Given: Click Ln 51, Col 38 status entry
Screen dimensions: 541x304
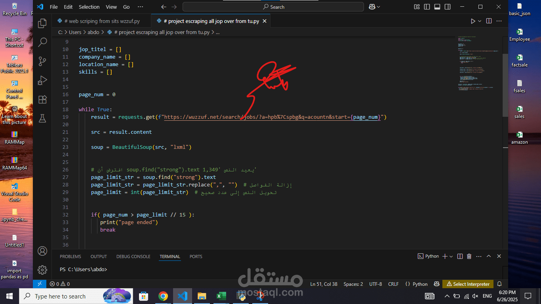Looking at the screenshot, I should point(324,284).
